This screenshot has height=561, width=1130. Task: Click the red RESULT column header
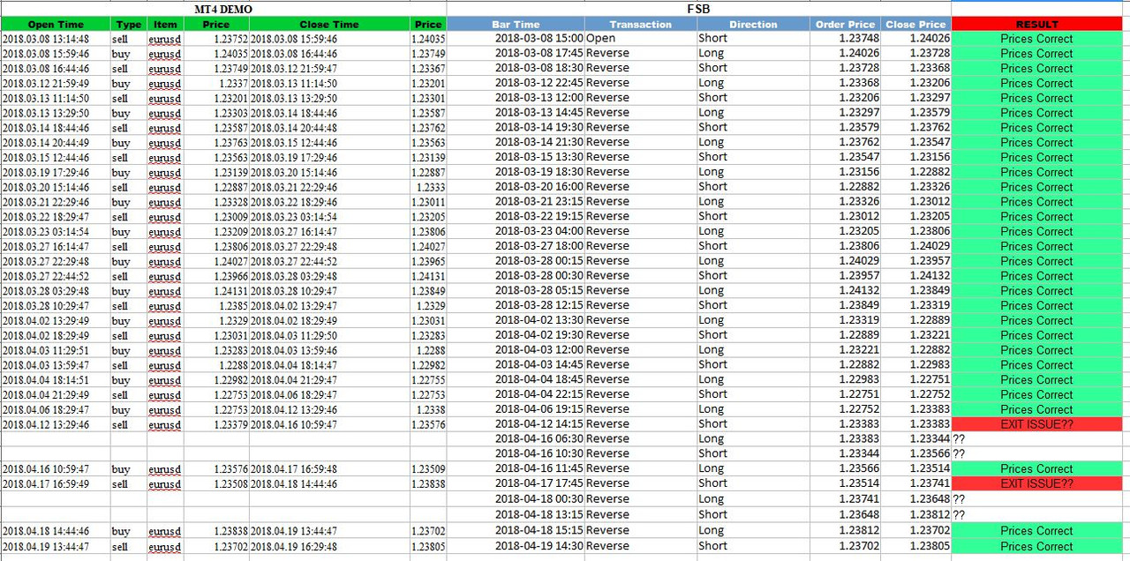click(x=1036, y=25)
